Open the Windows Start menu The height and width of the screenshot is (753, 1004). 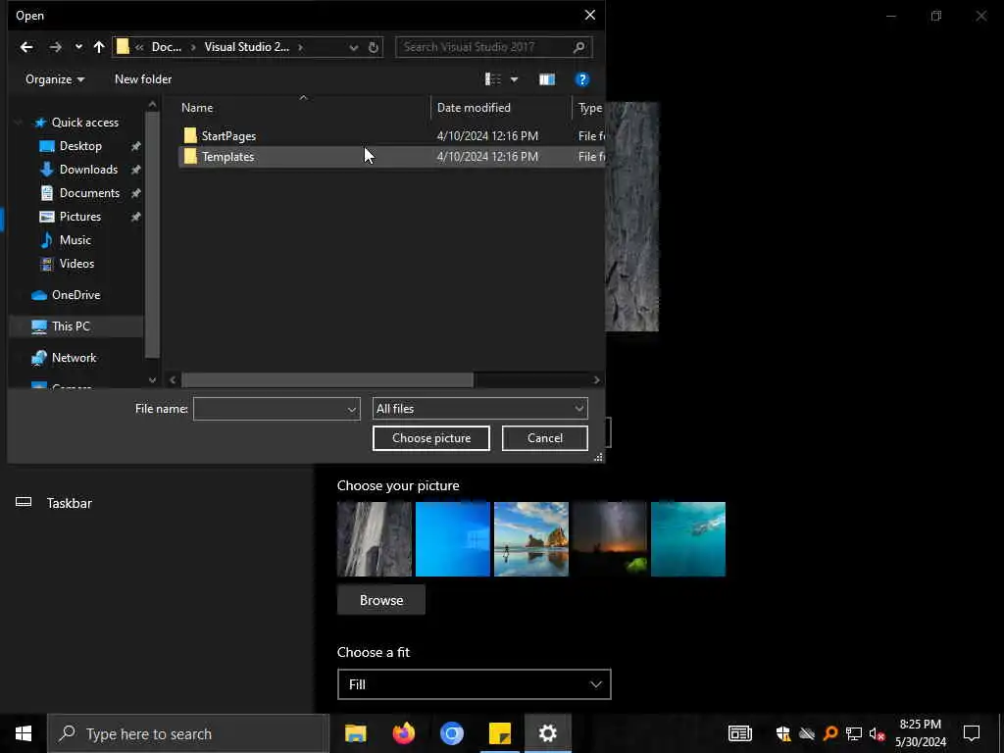click(x=24, y=733)
